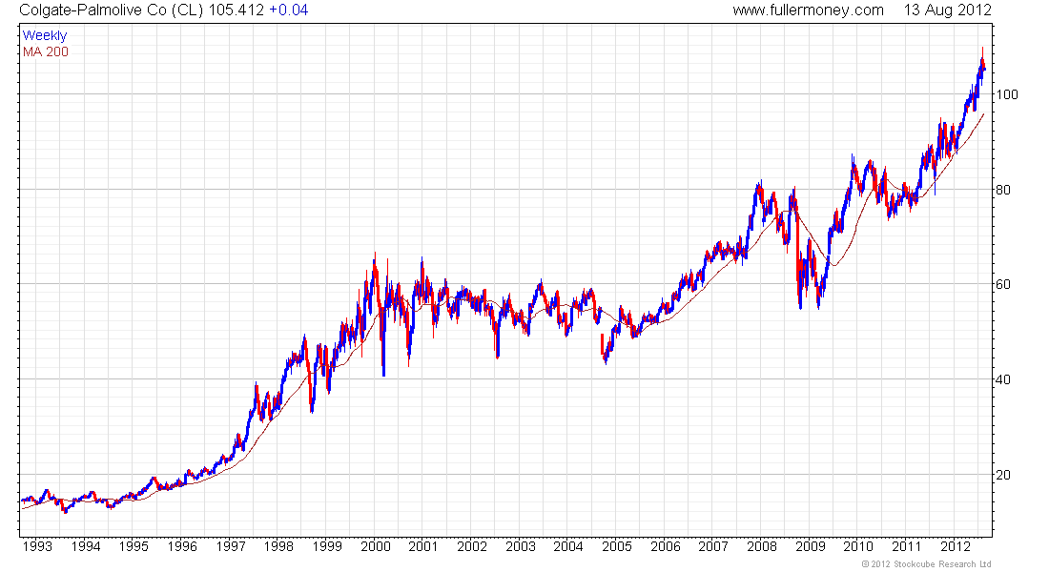The height and width of the screenshot is (572, 1049).
Task: Click the 40 price axis label
Action: tap(1003, 379)
